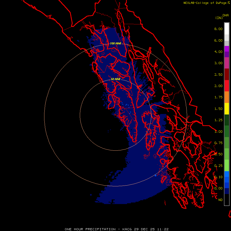Click the 4.00 legend value

pyautogui.click(x=218, y=52)
